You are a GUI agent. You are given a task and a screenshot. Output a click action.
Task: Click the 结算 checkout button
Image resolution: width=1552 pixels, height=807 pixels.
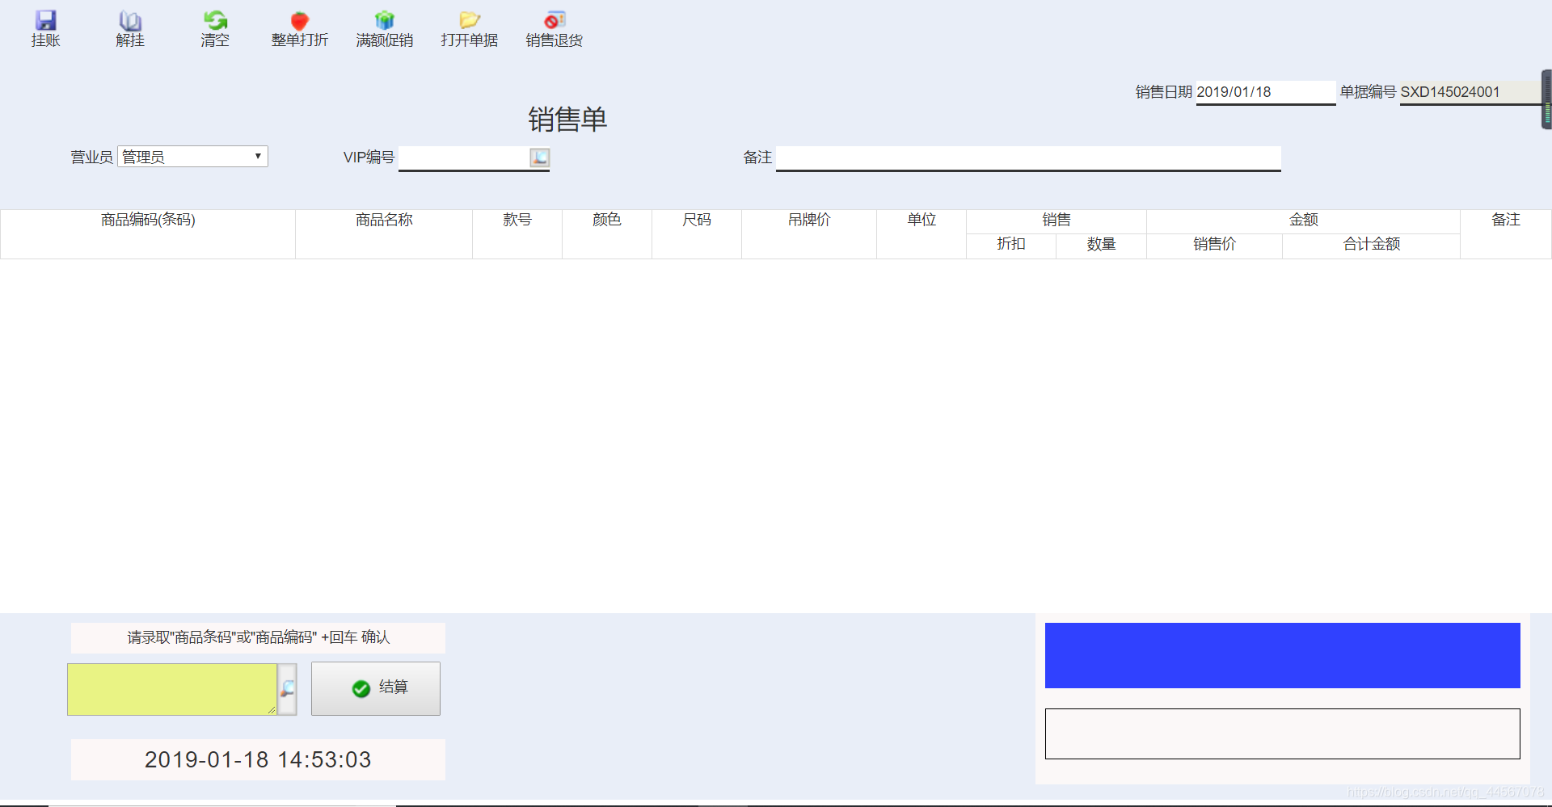point(376,688)
